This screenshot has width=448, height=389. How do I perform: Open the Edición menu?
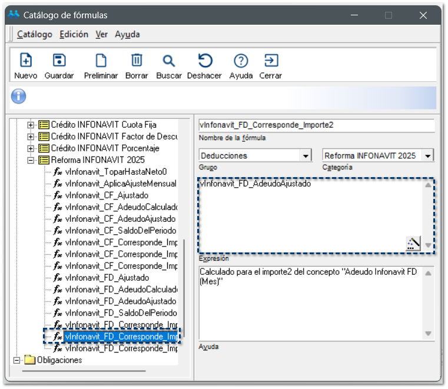74,34
